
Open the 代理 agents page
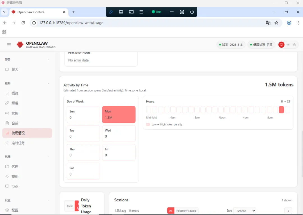point(27,166)
